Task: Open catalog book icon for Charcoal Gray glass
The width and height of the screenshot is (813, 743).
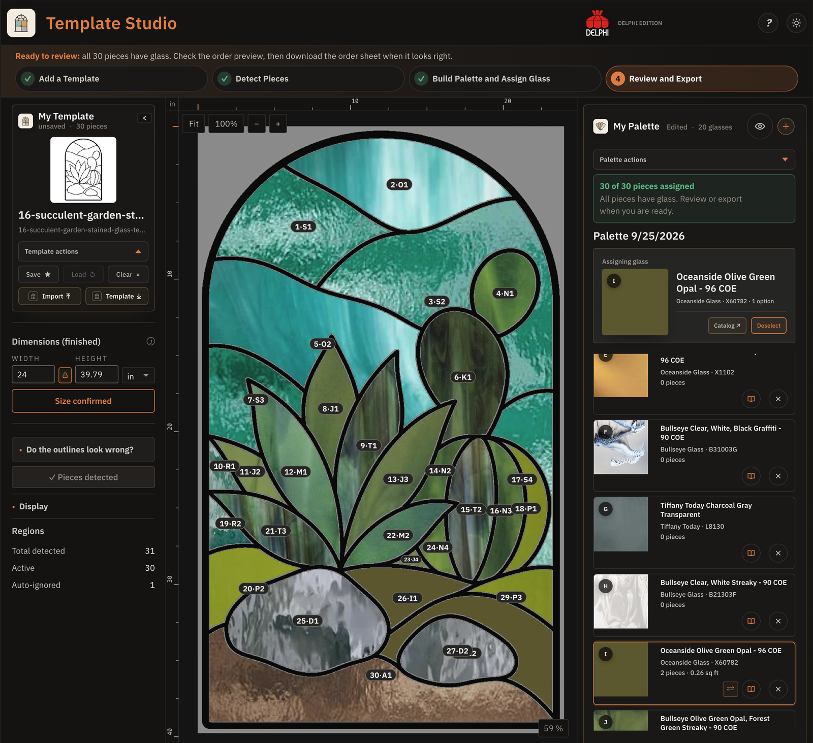Action: (751, 553)
